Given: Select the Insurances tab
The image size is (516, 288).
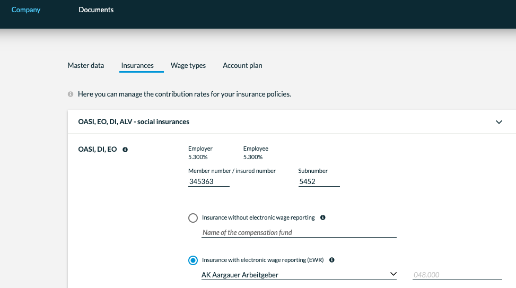Looking at the screenshot, I should (x=137, y=65).
